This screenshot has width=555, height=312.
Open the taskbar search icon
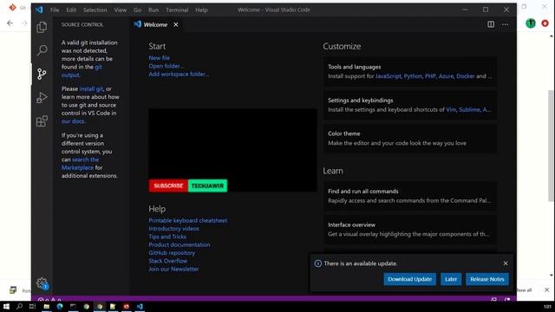coord(19,306)
